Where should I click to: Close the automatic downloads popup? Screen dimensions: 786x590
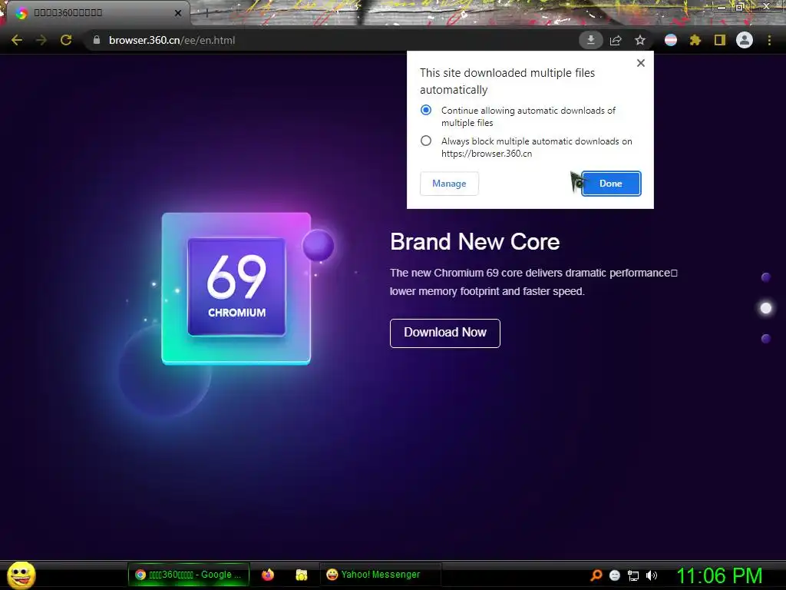(641, 63)
